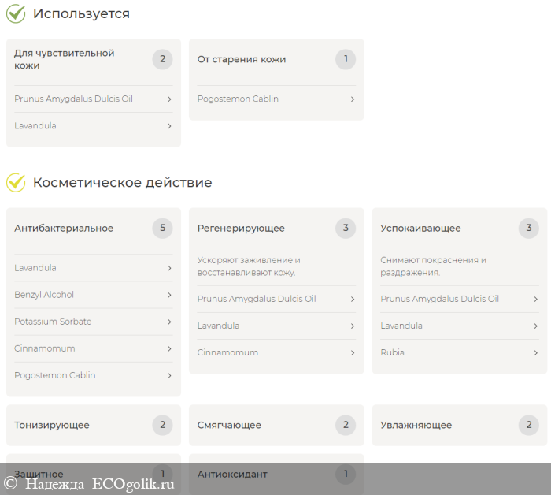The image size is (551, 495).
Task: Click the checkmark icon beside Косметическое действие
Action: (x=16, y=182)
